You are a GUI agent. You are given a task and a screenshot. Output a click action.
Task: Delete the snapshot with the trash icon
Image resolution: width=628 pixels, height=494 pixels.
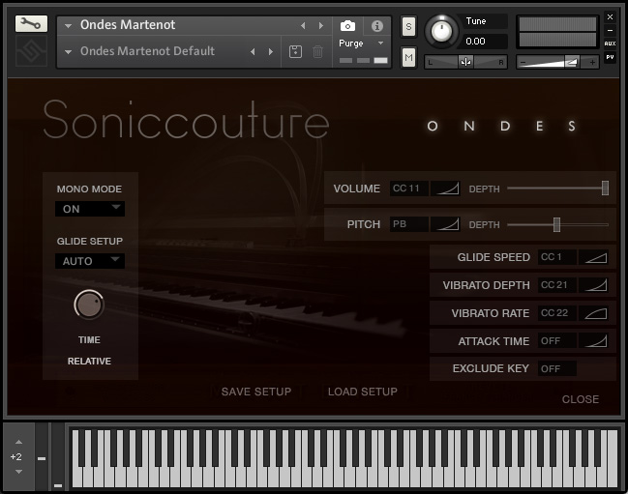tap(317, 51)
